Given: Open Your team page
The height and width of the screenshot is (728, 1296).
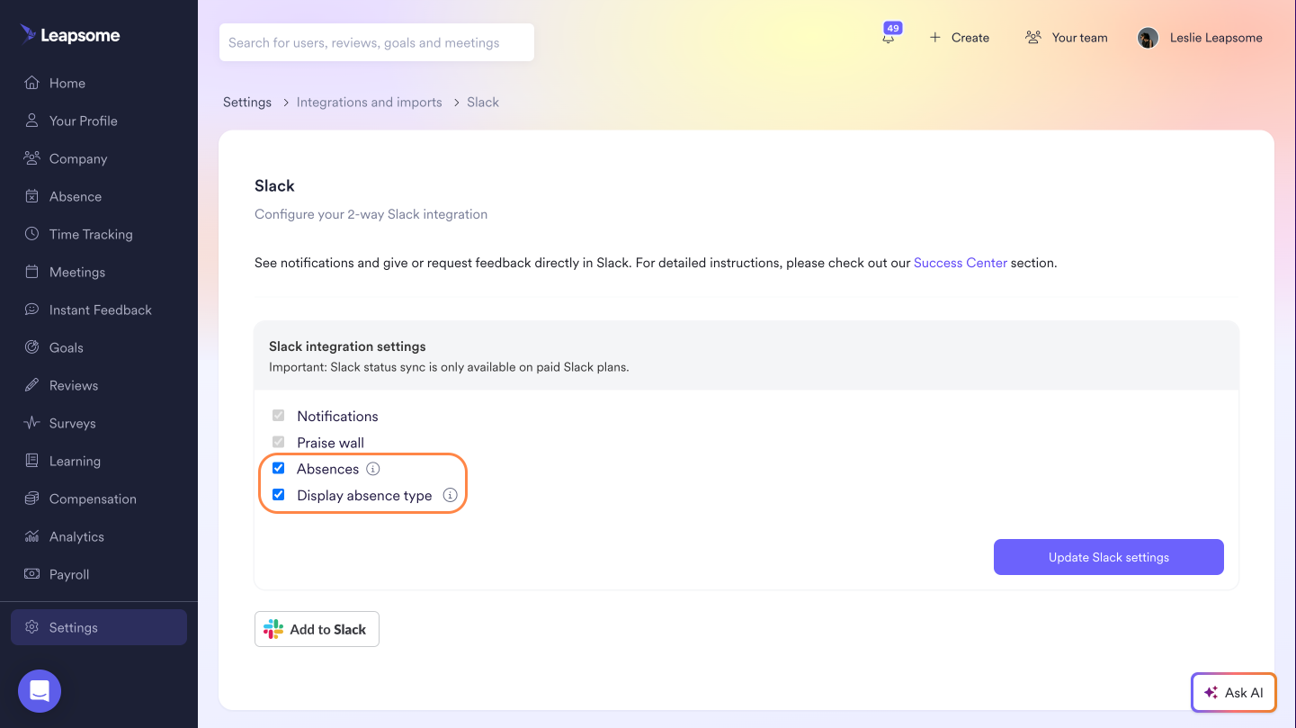Looking at the screenshot, I should pyautogui.click(x=1067, y=38).
